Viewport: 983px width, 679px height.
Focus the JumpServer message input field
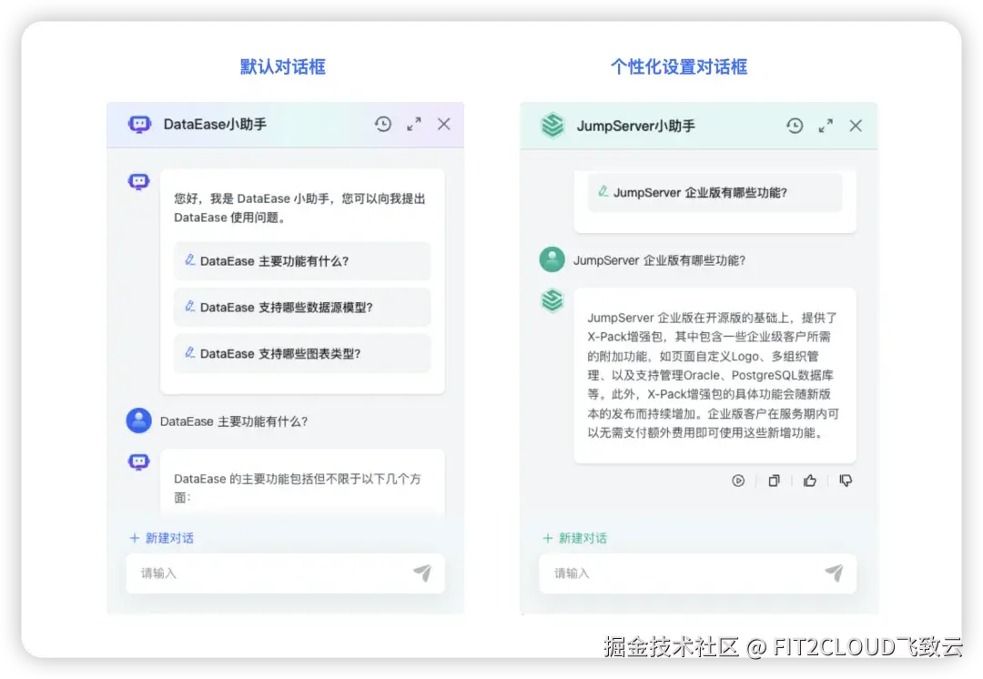click(x=698, y=573)
